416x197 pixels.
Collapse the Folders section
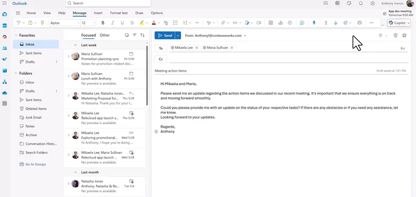(16, 73)
